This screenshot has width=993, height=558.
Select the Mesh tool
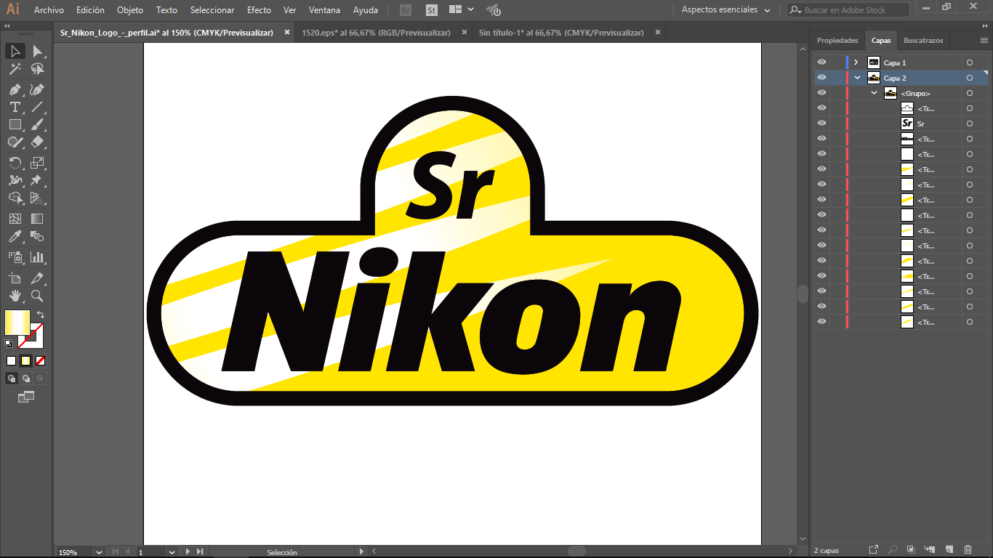click(15, 219)
